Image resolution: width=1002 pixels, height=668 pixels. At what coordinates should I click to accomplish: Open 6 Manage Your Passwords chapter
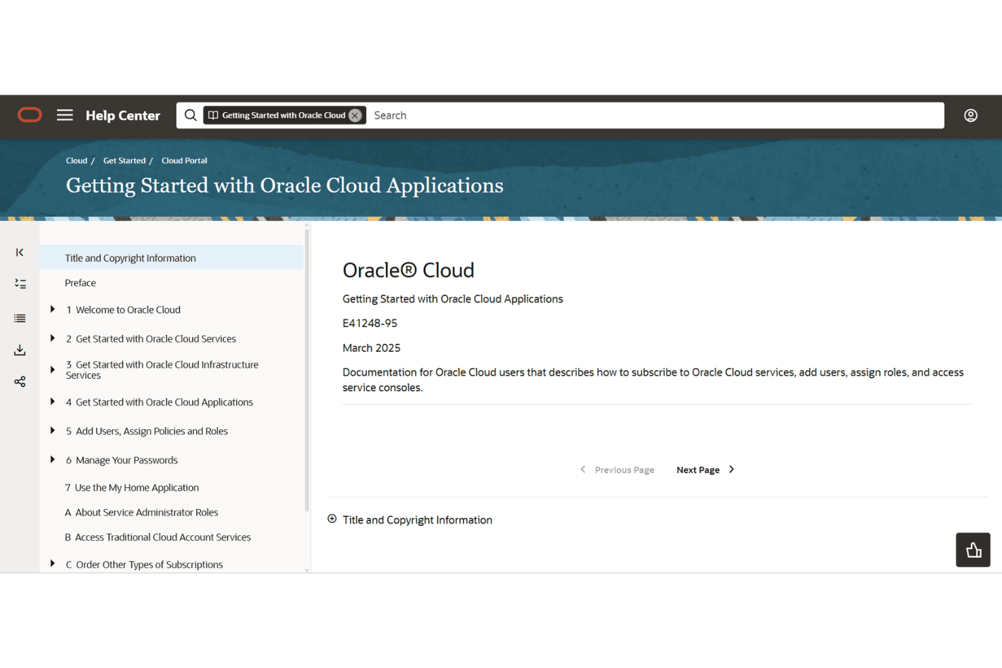coord(122,460)
